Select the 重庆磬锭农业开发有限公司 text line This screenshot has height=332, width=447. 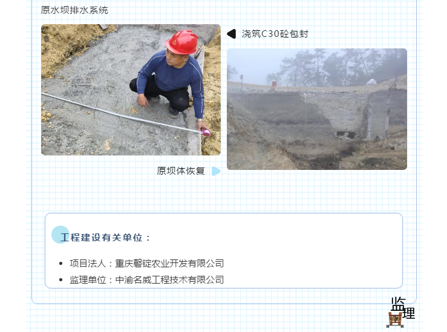(x=169, y=263)
